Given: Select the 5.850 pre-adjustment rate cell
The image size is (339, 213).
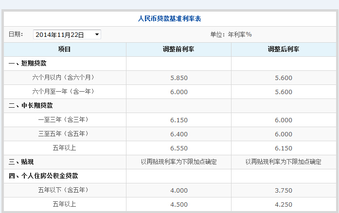Looking at the screenshot, I should coord(178,78).
